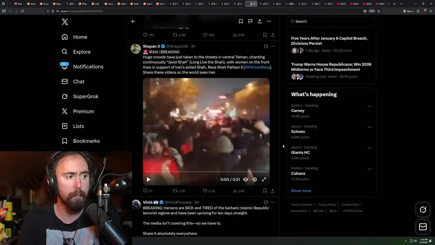The image size is (435, 245).
Task: Grok icon on Shayan X post
Action: [266, 46]
